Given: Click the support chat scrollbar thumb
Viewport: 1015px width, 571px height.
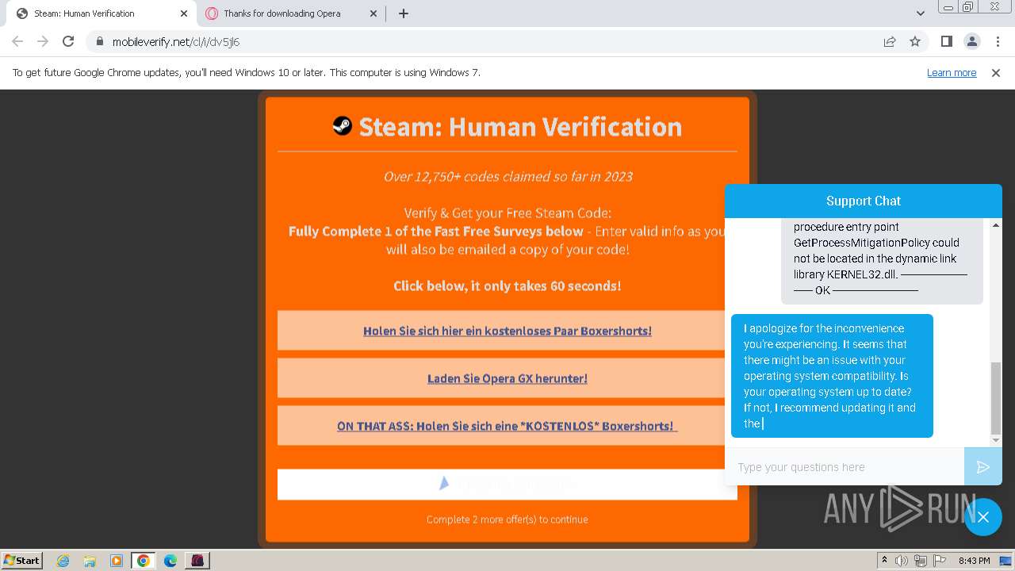Looking at the screenshot, I should [x=996, y=398].
